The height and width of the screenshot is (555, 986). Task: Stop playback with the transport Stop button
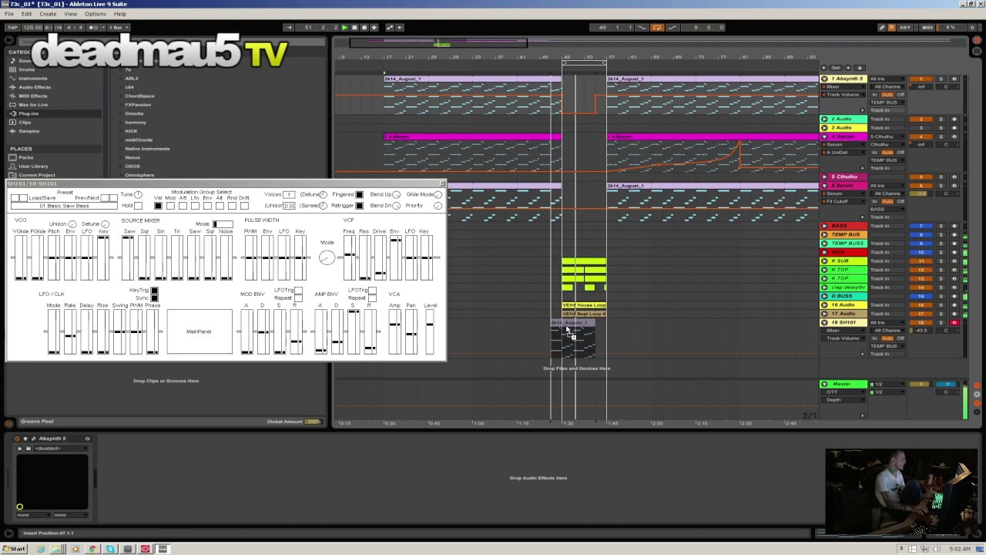point(354,28)
